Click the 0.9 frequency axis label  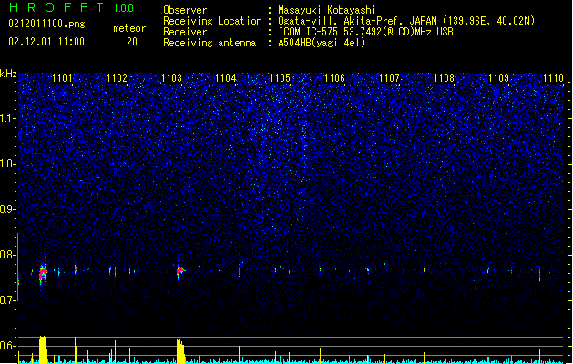[8, 208]
